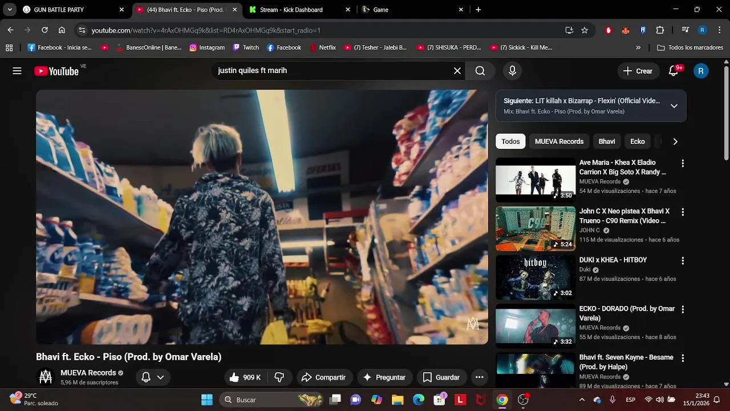730x411 pixels.
Task: Open the Ave Maria video thumbnail
Action: [x=536, y=180]
